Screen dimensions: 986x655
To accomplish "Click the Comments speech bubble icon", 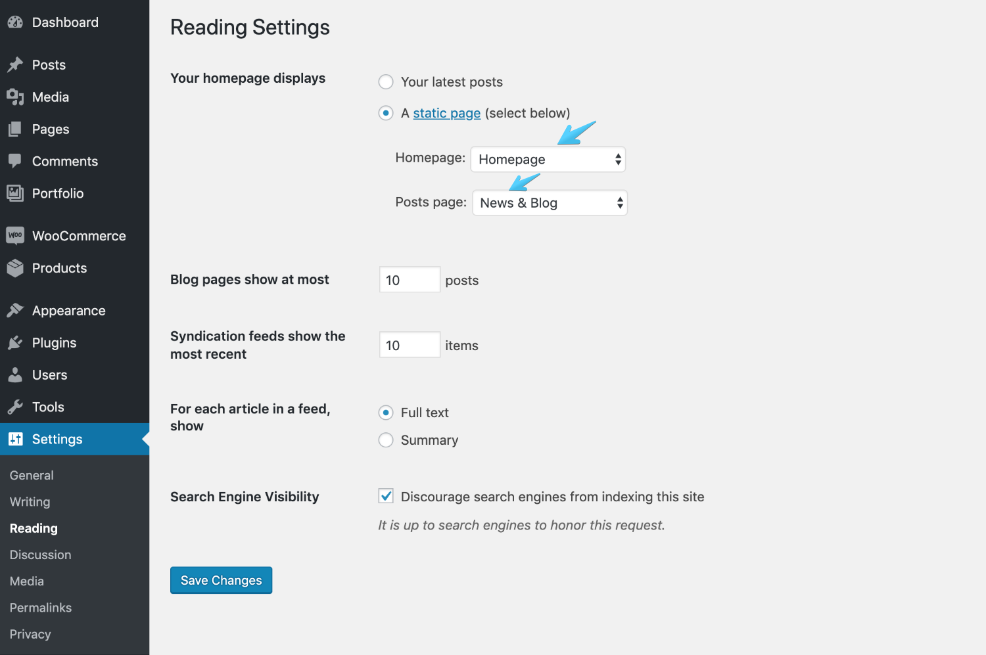I will [x=15, y=162].
